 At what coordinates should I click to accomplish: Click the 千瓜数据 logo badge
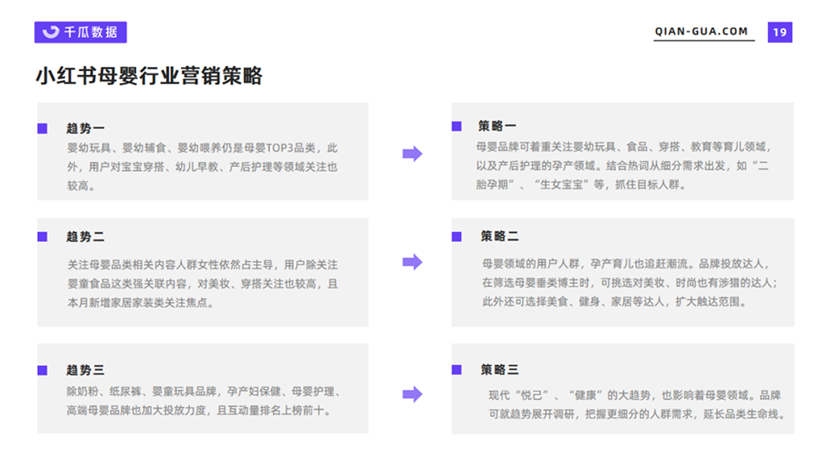point(81,32)
